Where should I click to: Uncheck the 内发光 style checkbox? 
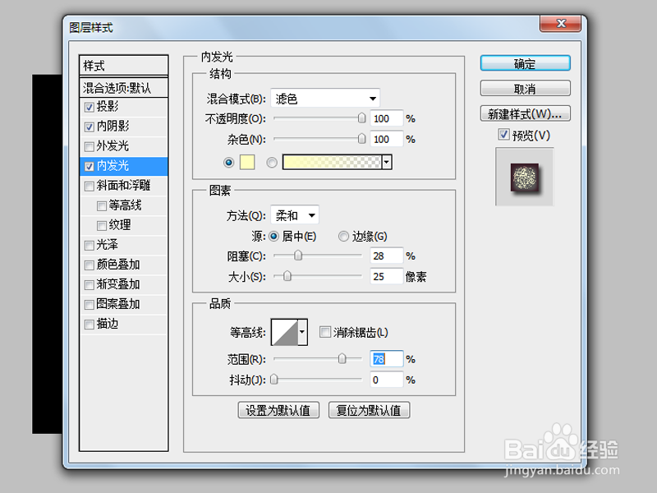[89, 167]
